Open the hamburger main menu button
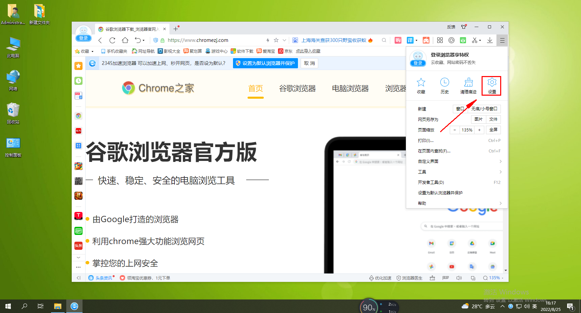The image size is (581, 313). [502, 40]
